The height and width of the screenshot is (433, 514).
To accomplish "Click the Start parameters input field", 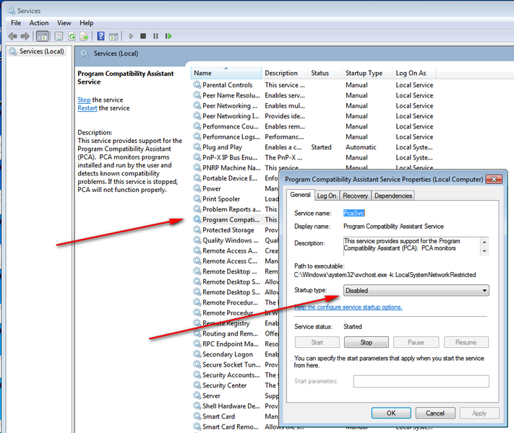I will coord(421,381).
